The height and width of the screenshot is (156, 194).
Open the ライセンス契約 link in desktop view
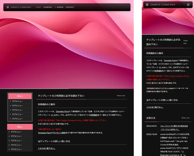click(59, 133)
